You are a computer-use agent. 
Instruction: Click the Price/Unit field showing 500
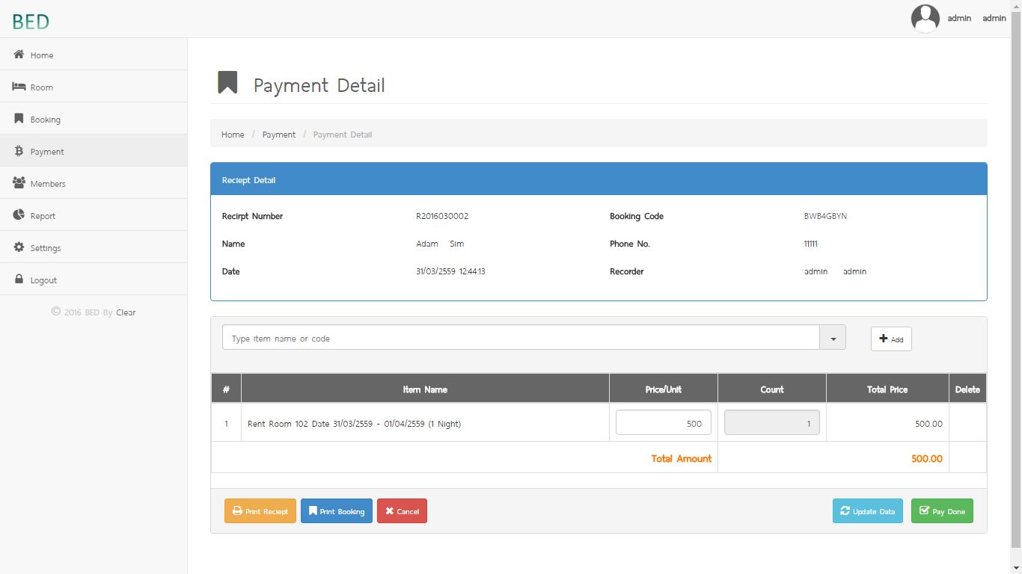tap(663, 423)
